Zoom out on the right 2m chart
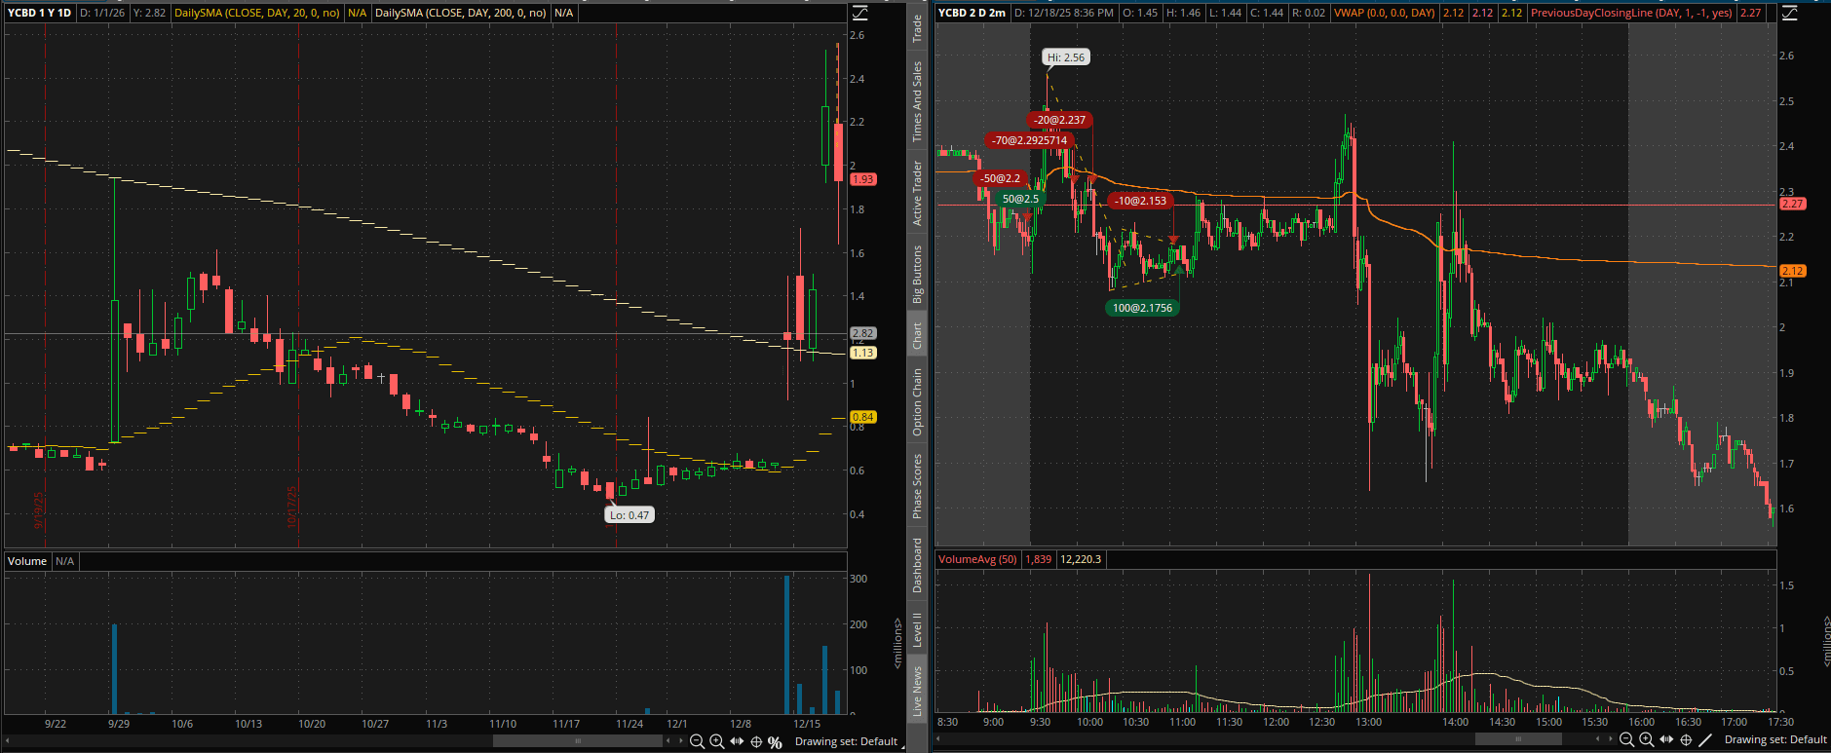Image resolution: width=1831 pixels, height=753 pixels. coord(1626,739)
